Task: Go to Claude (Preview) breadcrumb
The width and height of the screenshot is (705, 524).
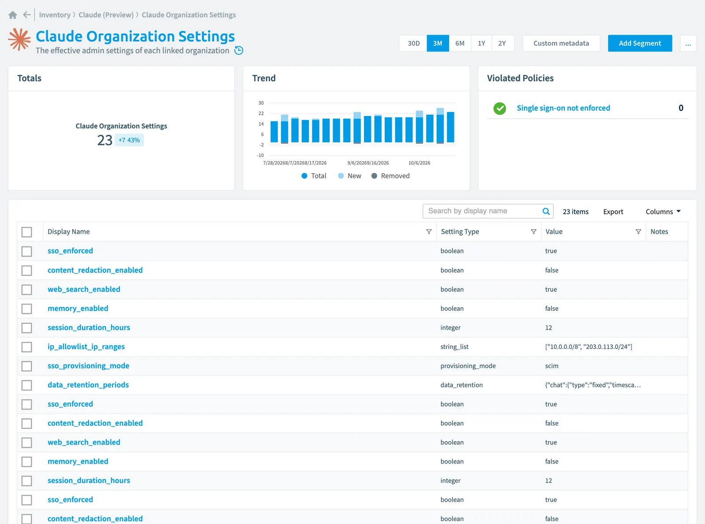Action: (106, 15)
